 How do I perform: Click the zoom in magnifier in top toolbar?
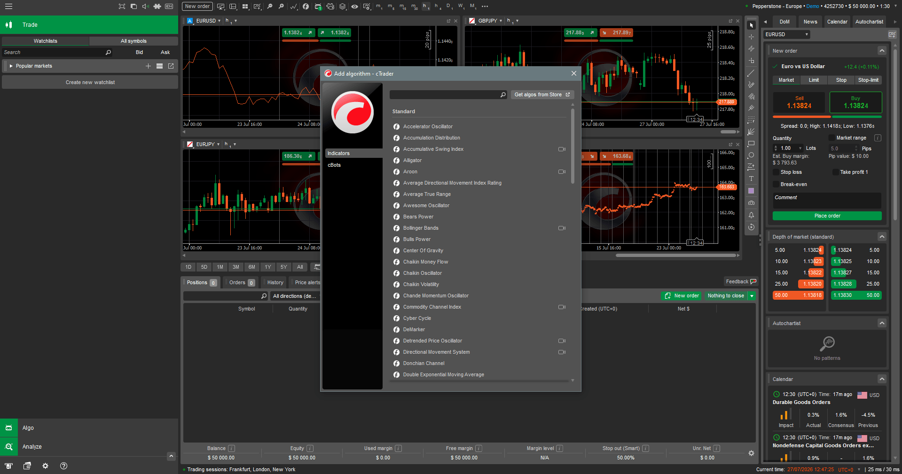point(281,7)
